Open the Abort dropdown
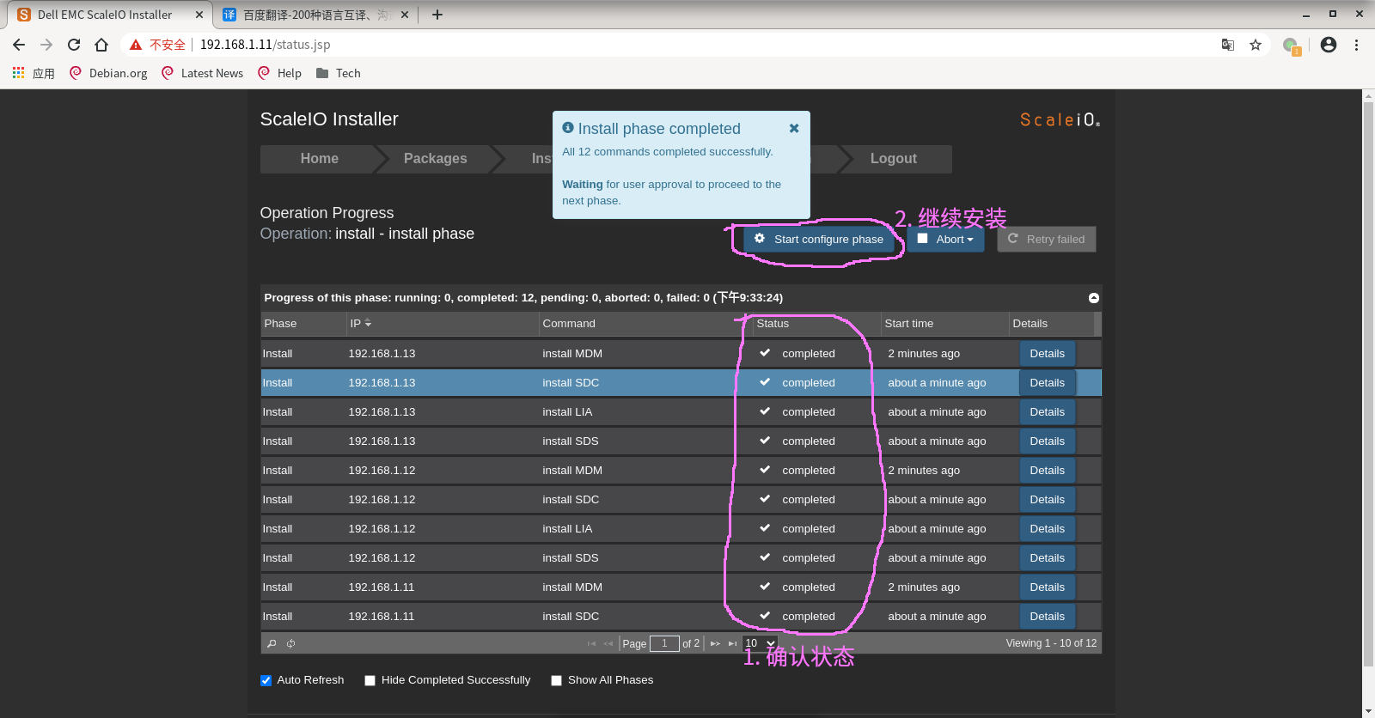This screenshot has height=718, width=1375. [945, 240]
